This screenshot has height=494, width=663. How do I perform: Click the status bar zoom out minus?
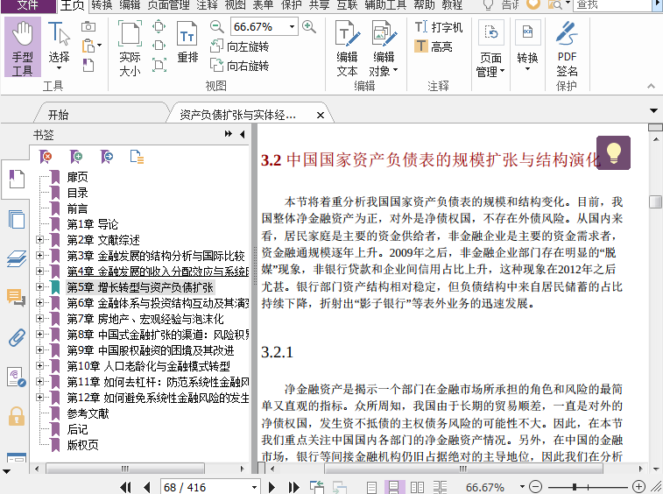click(x=535, y=487)
